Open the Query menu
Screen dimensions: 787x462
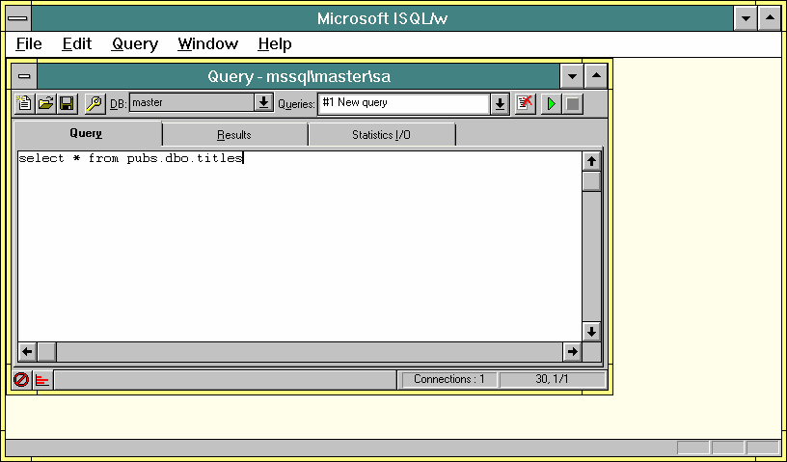click(134, 44)
